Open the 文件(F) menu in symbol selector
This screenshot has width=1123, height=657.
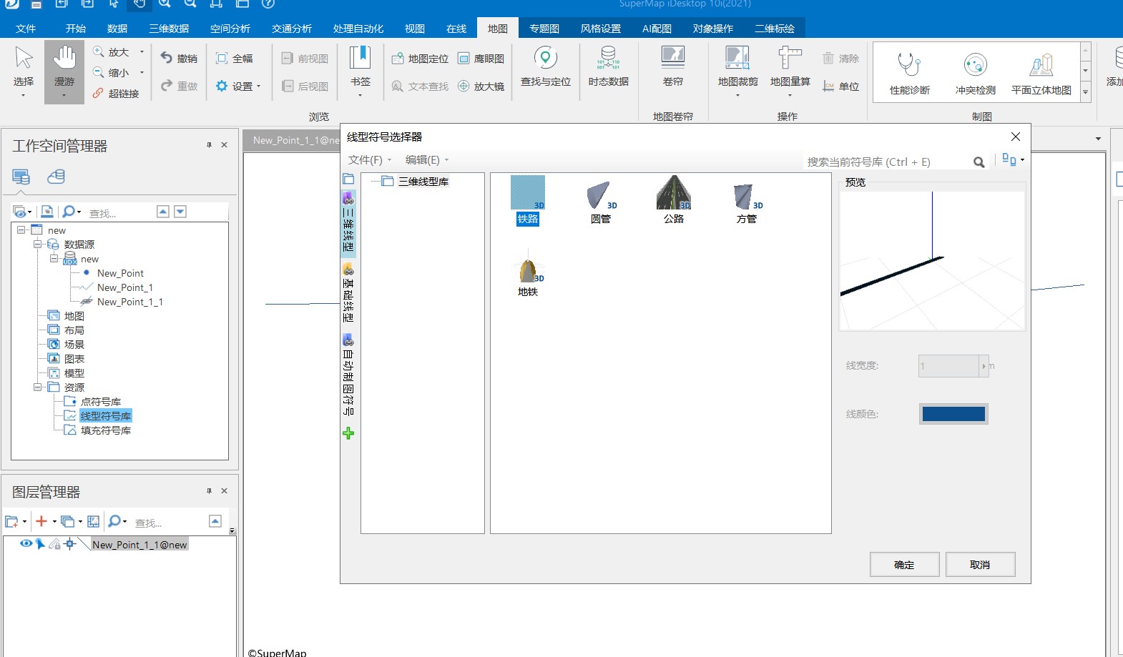(369, 160)
